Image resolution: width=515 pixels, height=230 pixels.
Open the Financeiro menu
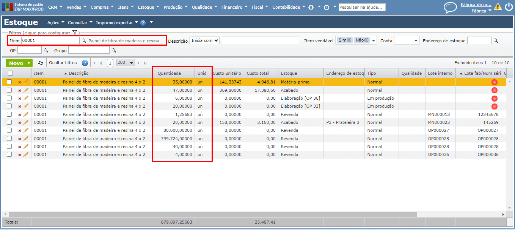[234, 7]
